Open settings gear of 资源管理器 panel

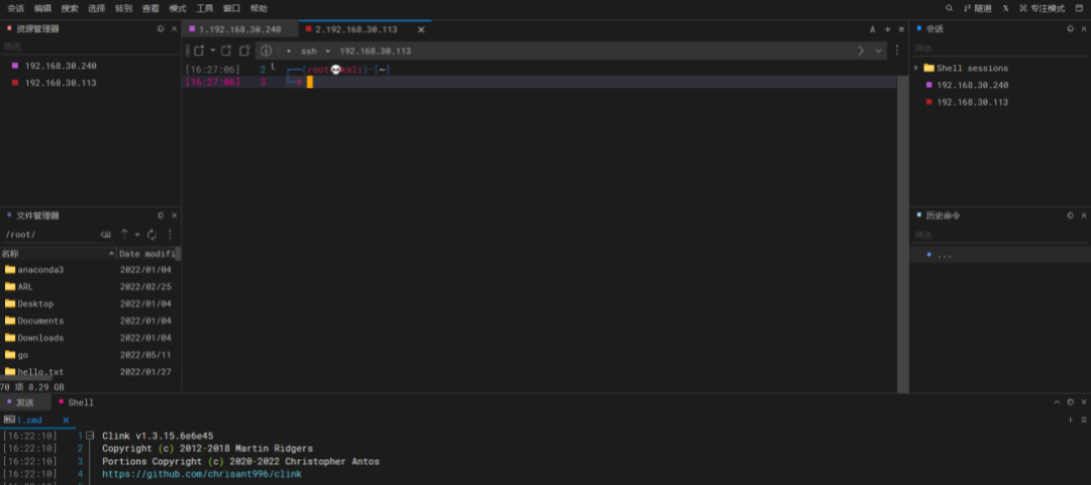(161, 29)
